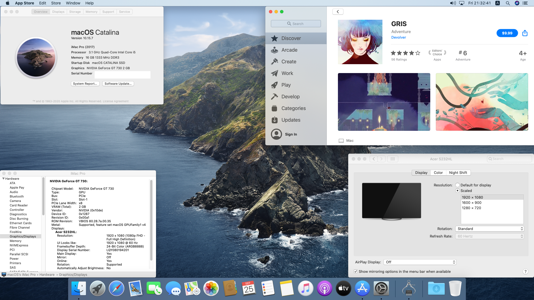Open Downloads folder in Dock
Viewport: 534px width, 300px height.
point(436,288)
